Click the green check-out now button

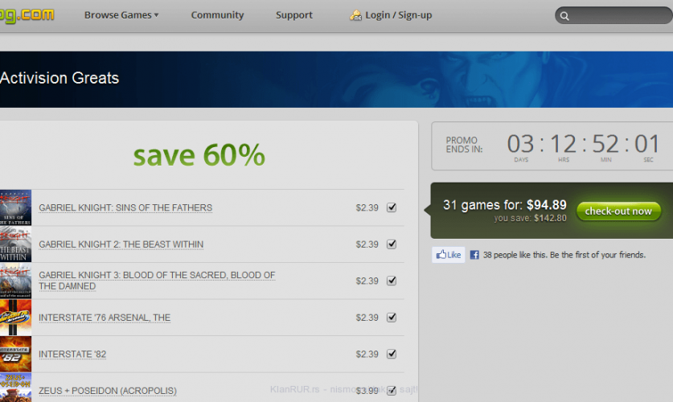coord(618,211)
